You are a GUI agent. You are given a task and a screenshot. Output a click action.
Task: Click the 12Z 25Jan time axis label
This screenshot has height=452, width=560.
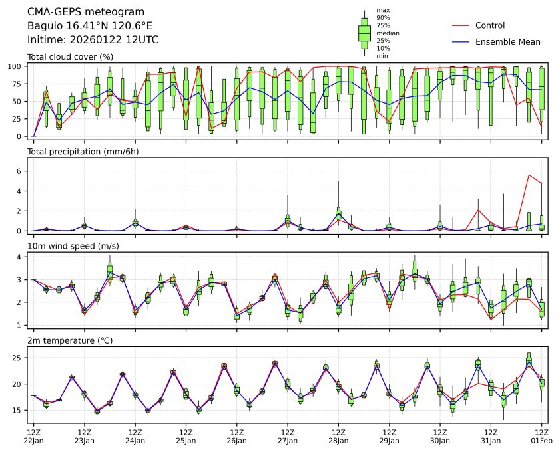coord(186,435)
